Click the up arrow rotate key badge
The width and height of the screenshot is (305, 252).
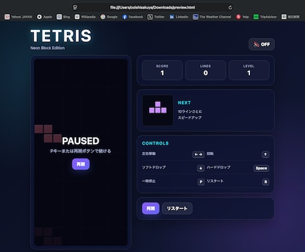tap(265, 155)
